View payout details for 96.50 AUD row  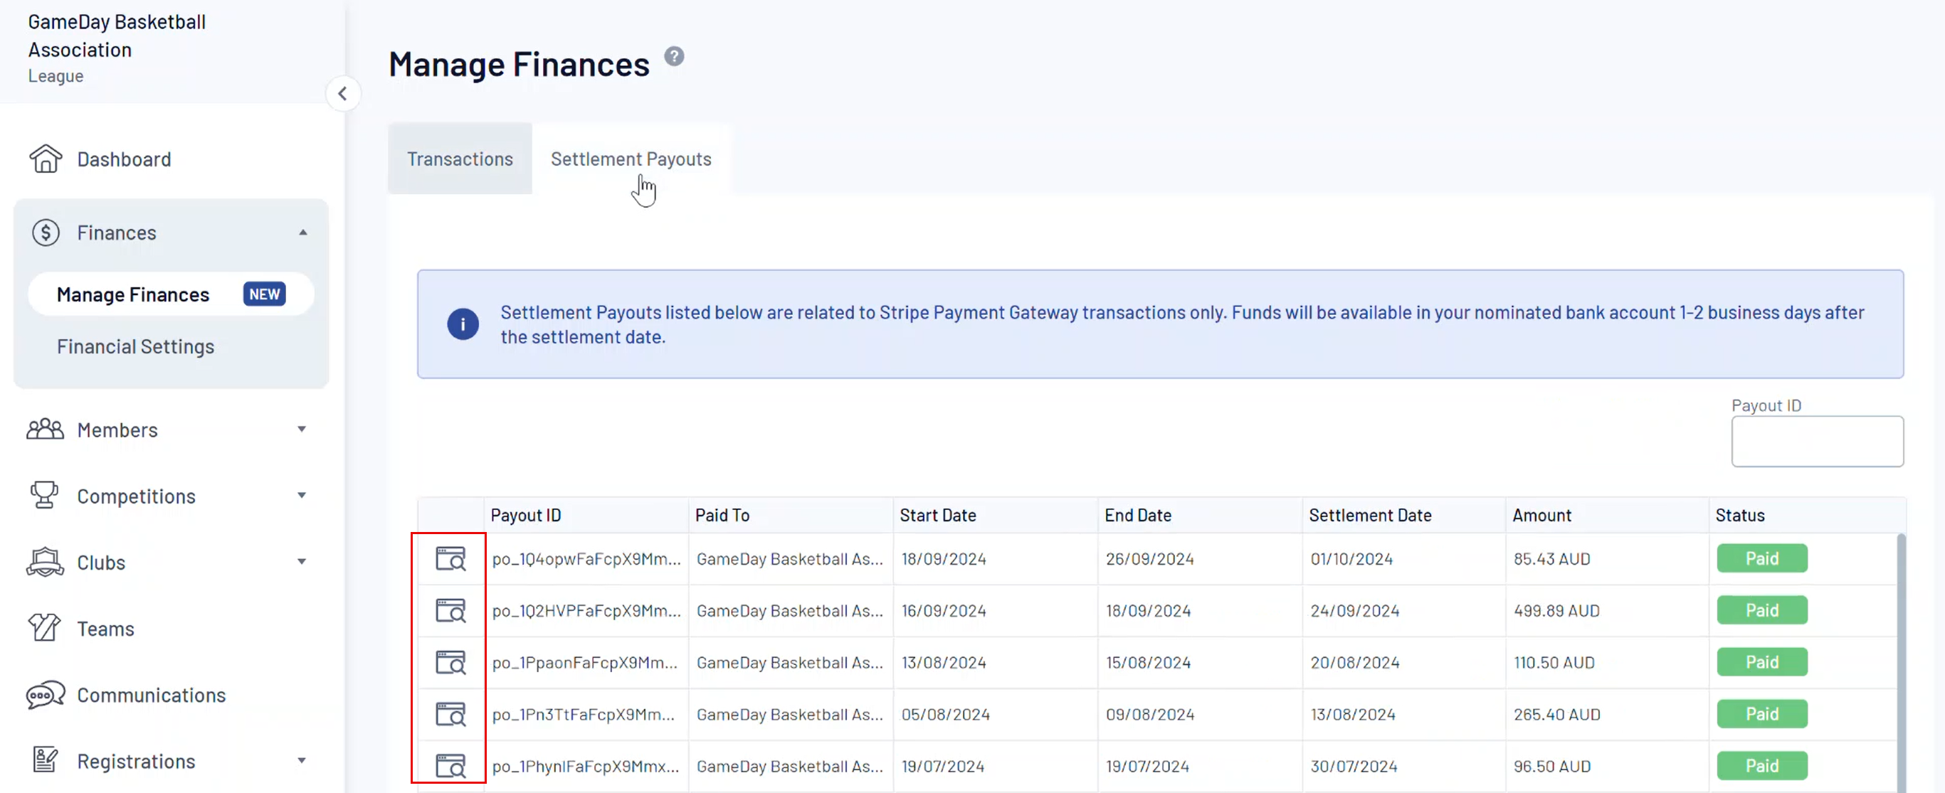[450, 765]
